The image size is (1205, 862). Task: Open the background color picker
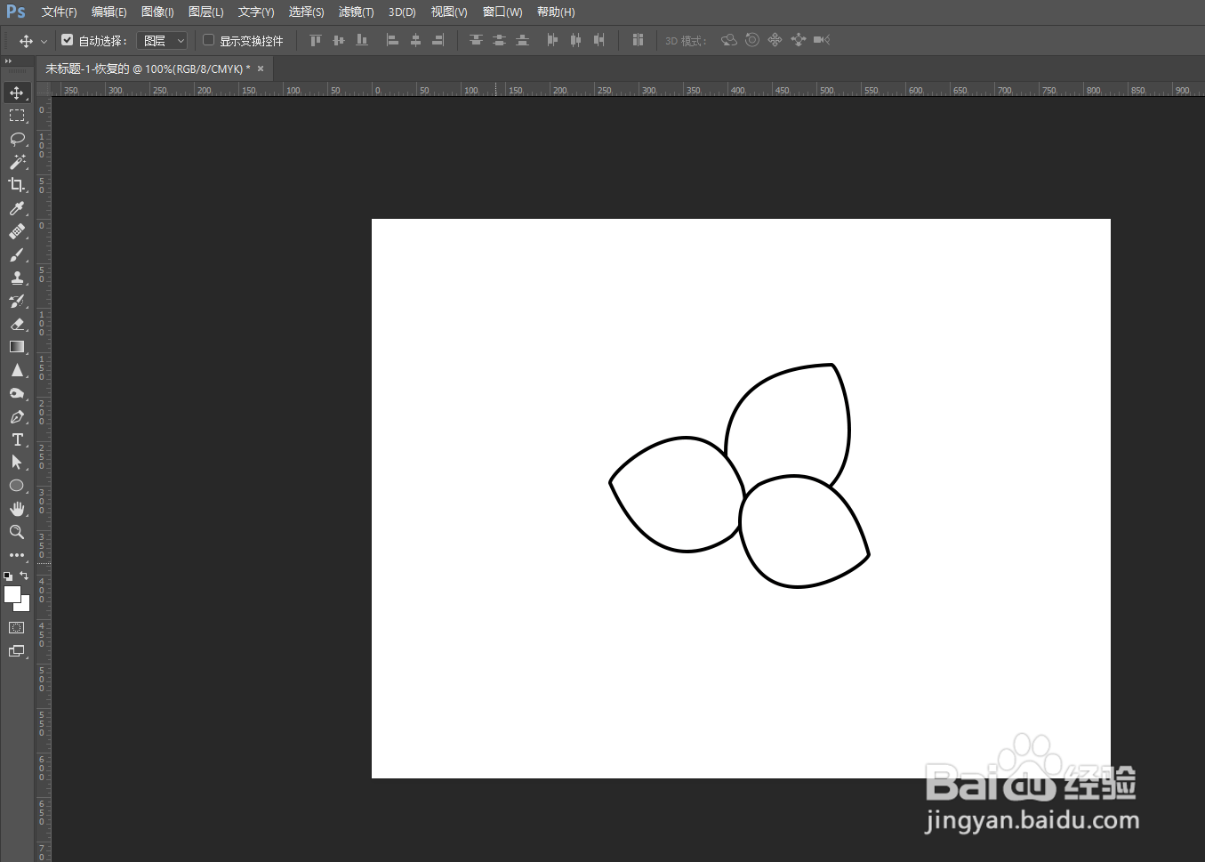click(x=25, y=606)
